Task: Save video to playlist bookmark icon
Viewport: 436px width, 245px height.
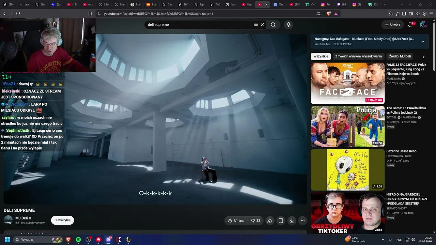Action: (x=281, y=220)
